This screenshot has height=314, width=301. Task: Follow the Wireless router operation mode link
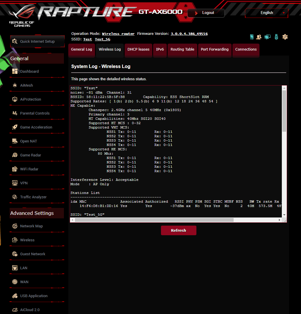point(118,34)
